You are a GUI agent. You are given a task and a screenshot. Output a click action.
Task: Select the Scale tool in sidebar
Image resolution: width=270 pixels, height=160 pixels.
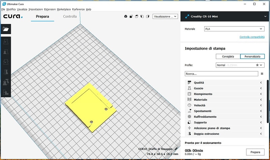(6, 52)
